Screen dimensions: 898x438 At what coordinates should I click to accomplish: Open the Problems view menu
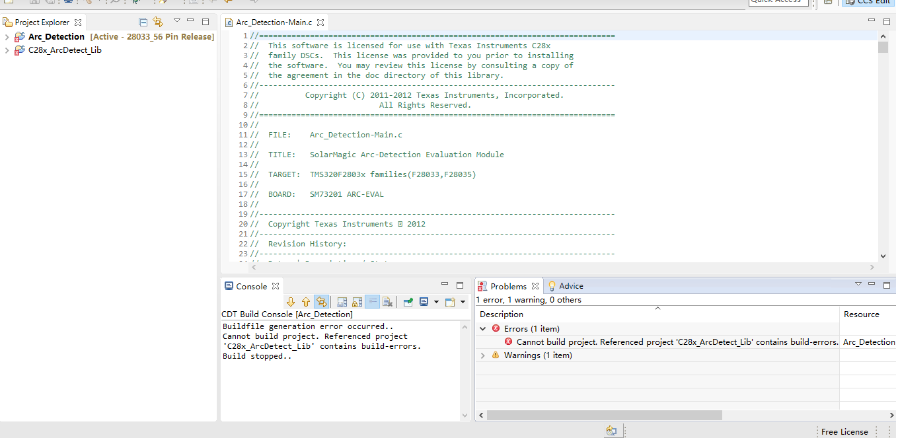858,284
